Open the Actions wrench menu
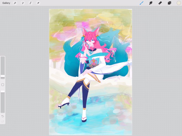The width and height of the screenshot is (182, 136). coord(15,3)
